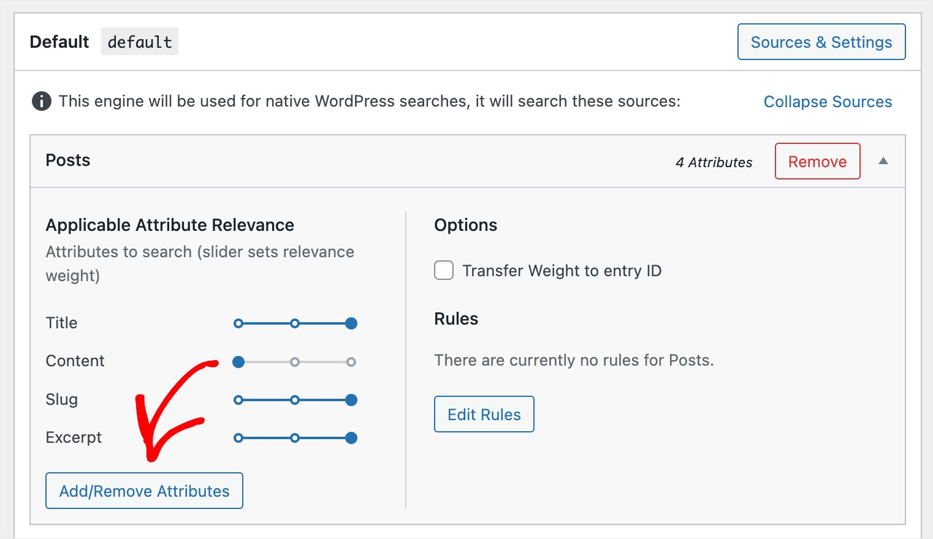Click the 'Default' engine name

[x=59, y=42]
